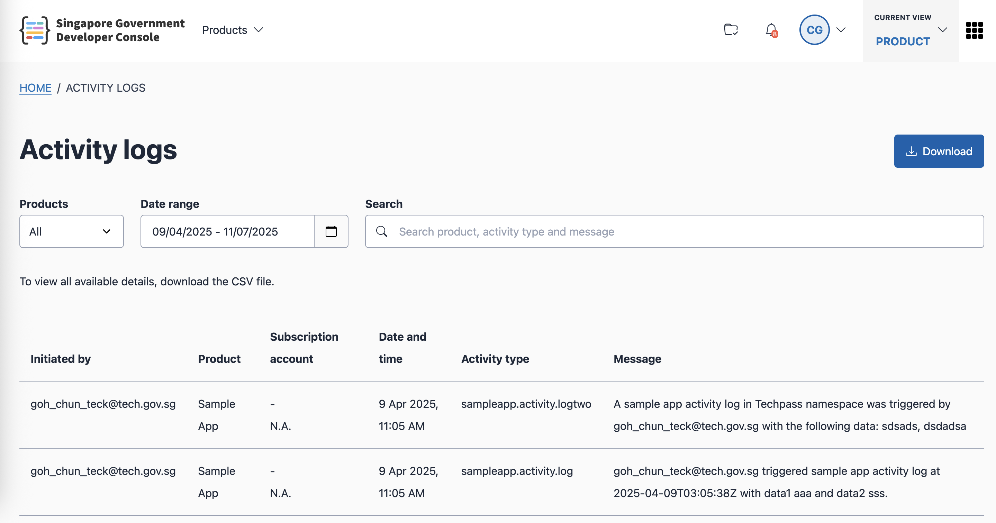Image resolution: width=996 pixels, height=523 pixels.
Task: Click message mentioning Techpass namespace
Action: coord(789,415)
